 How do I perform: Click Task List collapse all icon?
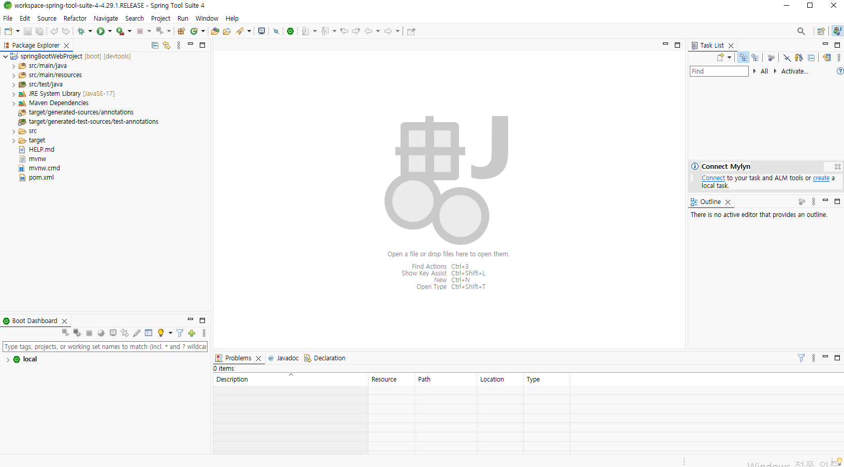[x=811, y=57]
